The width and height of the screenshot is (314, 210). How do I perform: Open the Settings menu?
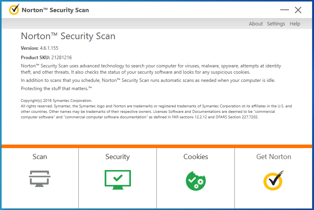276,24
